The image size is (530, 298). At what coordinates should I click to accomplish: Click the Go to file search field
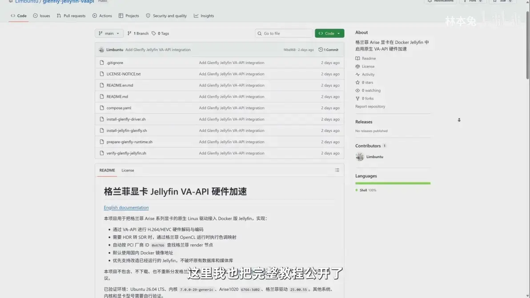pyautogui.click(x=284, y=33)
